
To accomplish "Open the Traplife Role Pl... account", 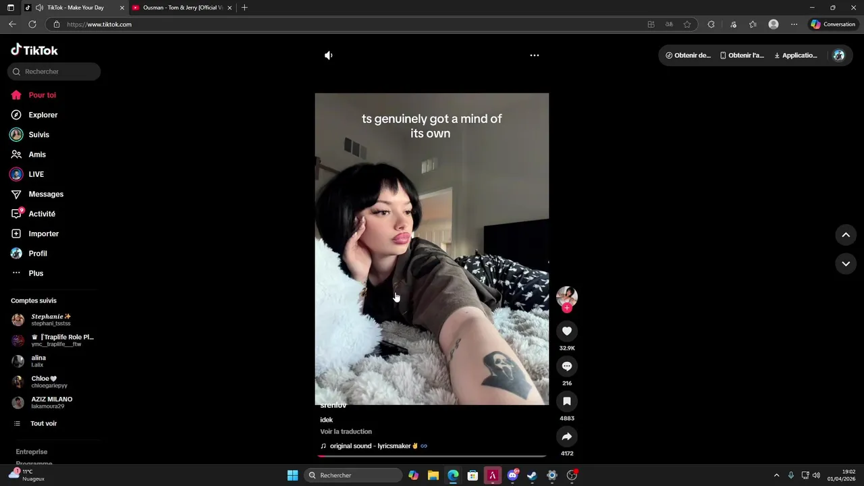I will tap(54, 340).
